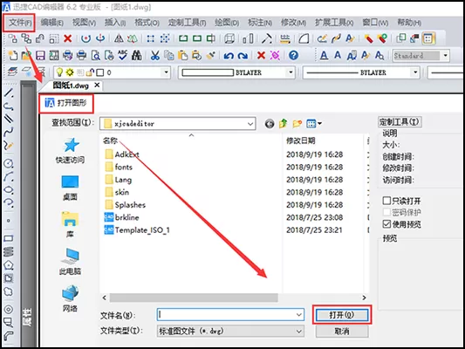Click the 打开(O) button

point(342,315)
